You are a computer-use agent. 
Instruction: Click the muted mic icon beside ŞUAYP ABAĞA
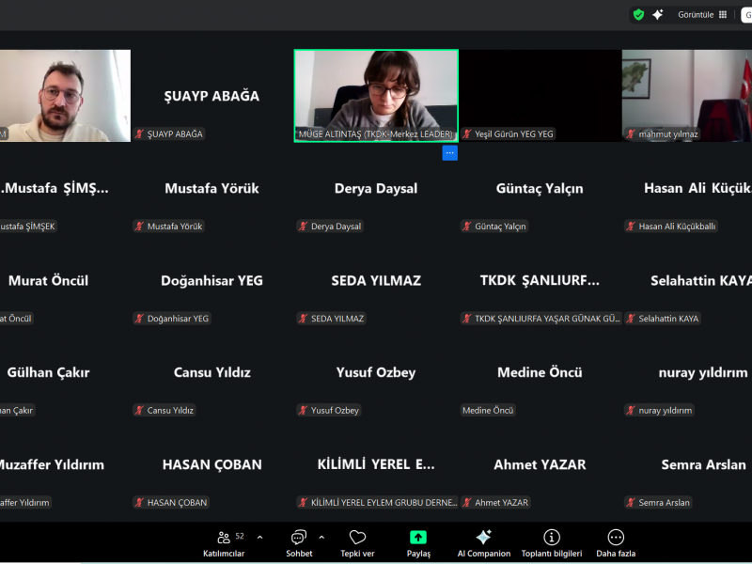(x=139, y=134)
